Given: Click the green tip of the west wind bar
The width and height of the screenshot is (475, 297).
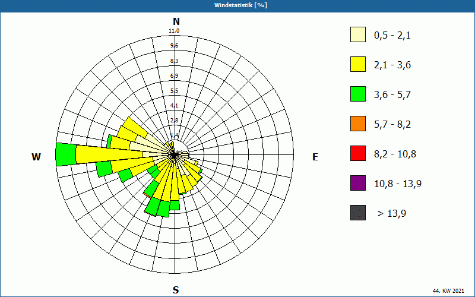Looking at the screenshot, I should click(66, 154).
